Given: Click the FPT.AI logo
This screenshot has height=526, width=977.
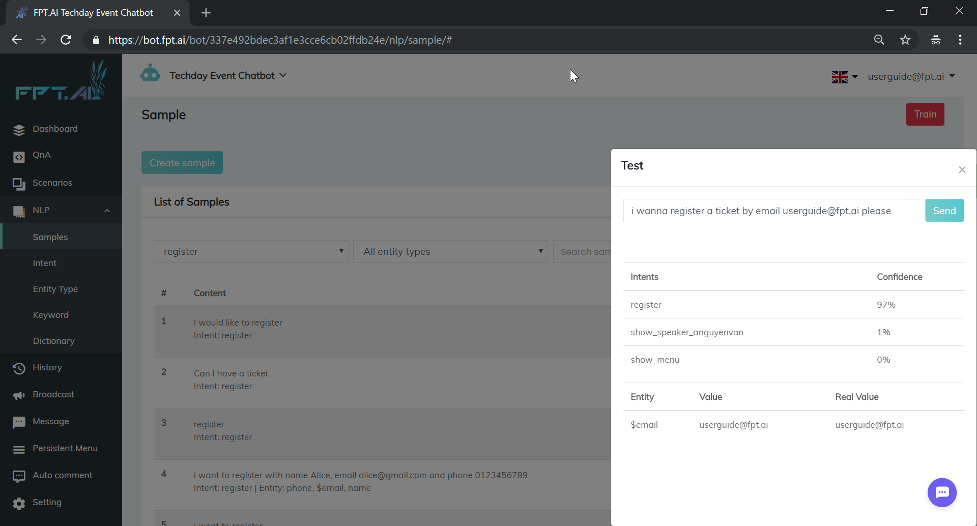Looking at the screenshot, I should pos(61,80).
